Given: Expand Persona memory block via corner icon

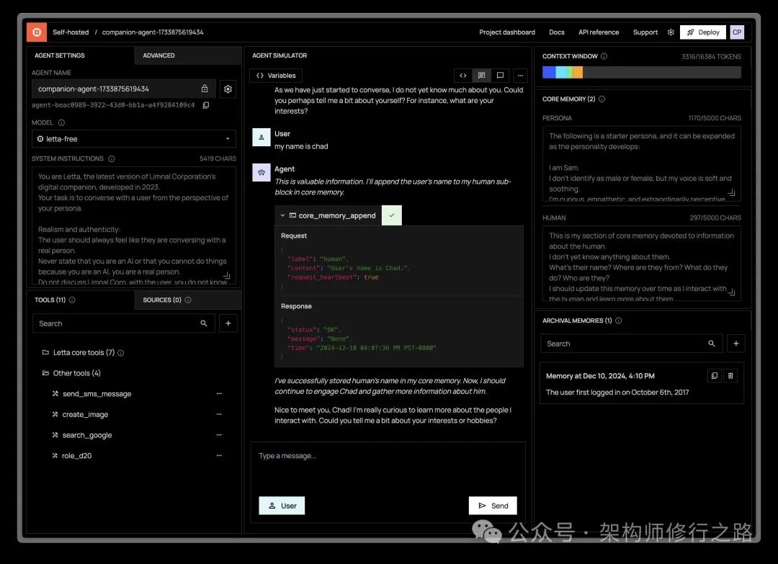Looking at the screenshot, I should click(x=731, y=192).
